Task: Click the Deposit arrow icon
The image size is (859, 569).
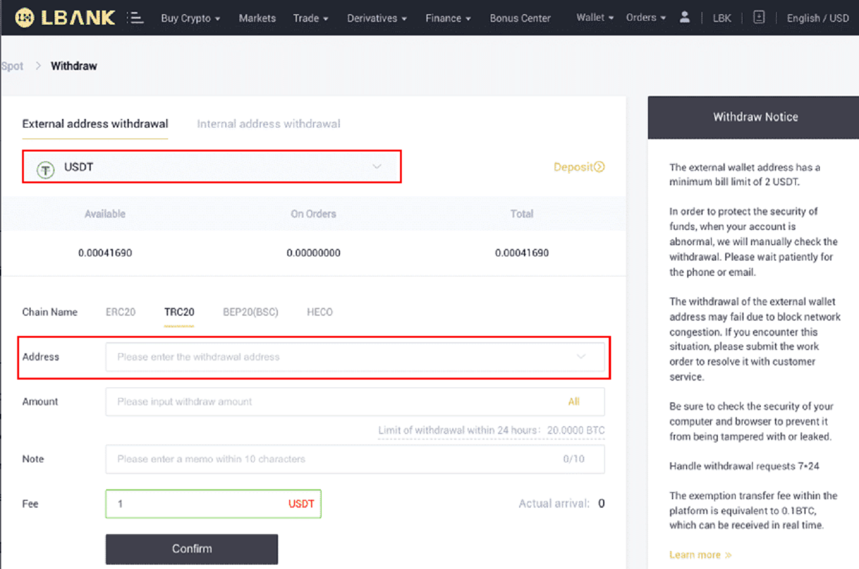Action: 598,167
